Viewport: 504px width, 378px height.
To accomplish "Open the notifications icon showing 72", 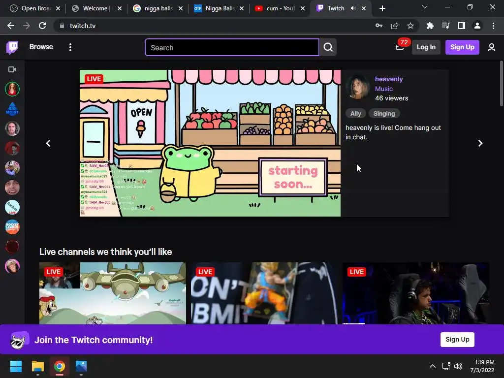I will point(400,47).
